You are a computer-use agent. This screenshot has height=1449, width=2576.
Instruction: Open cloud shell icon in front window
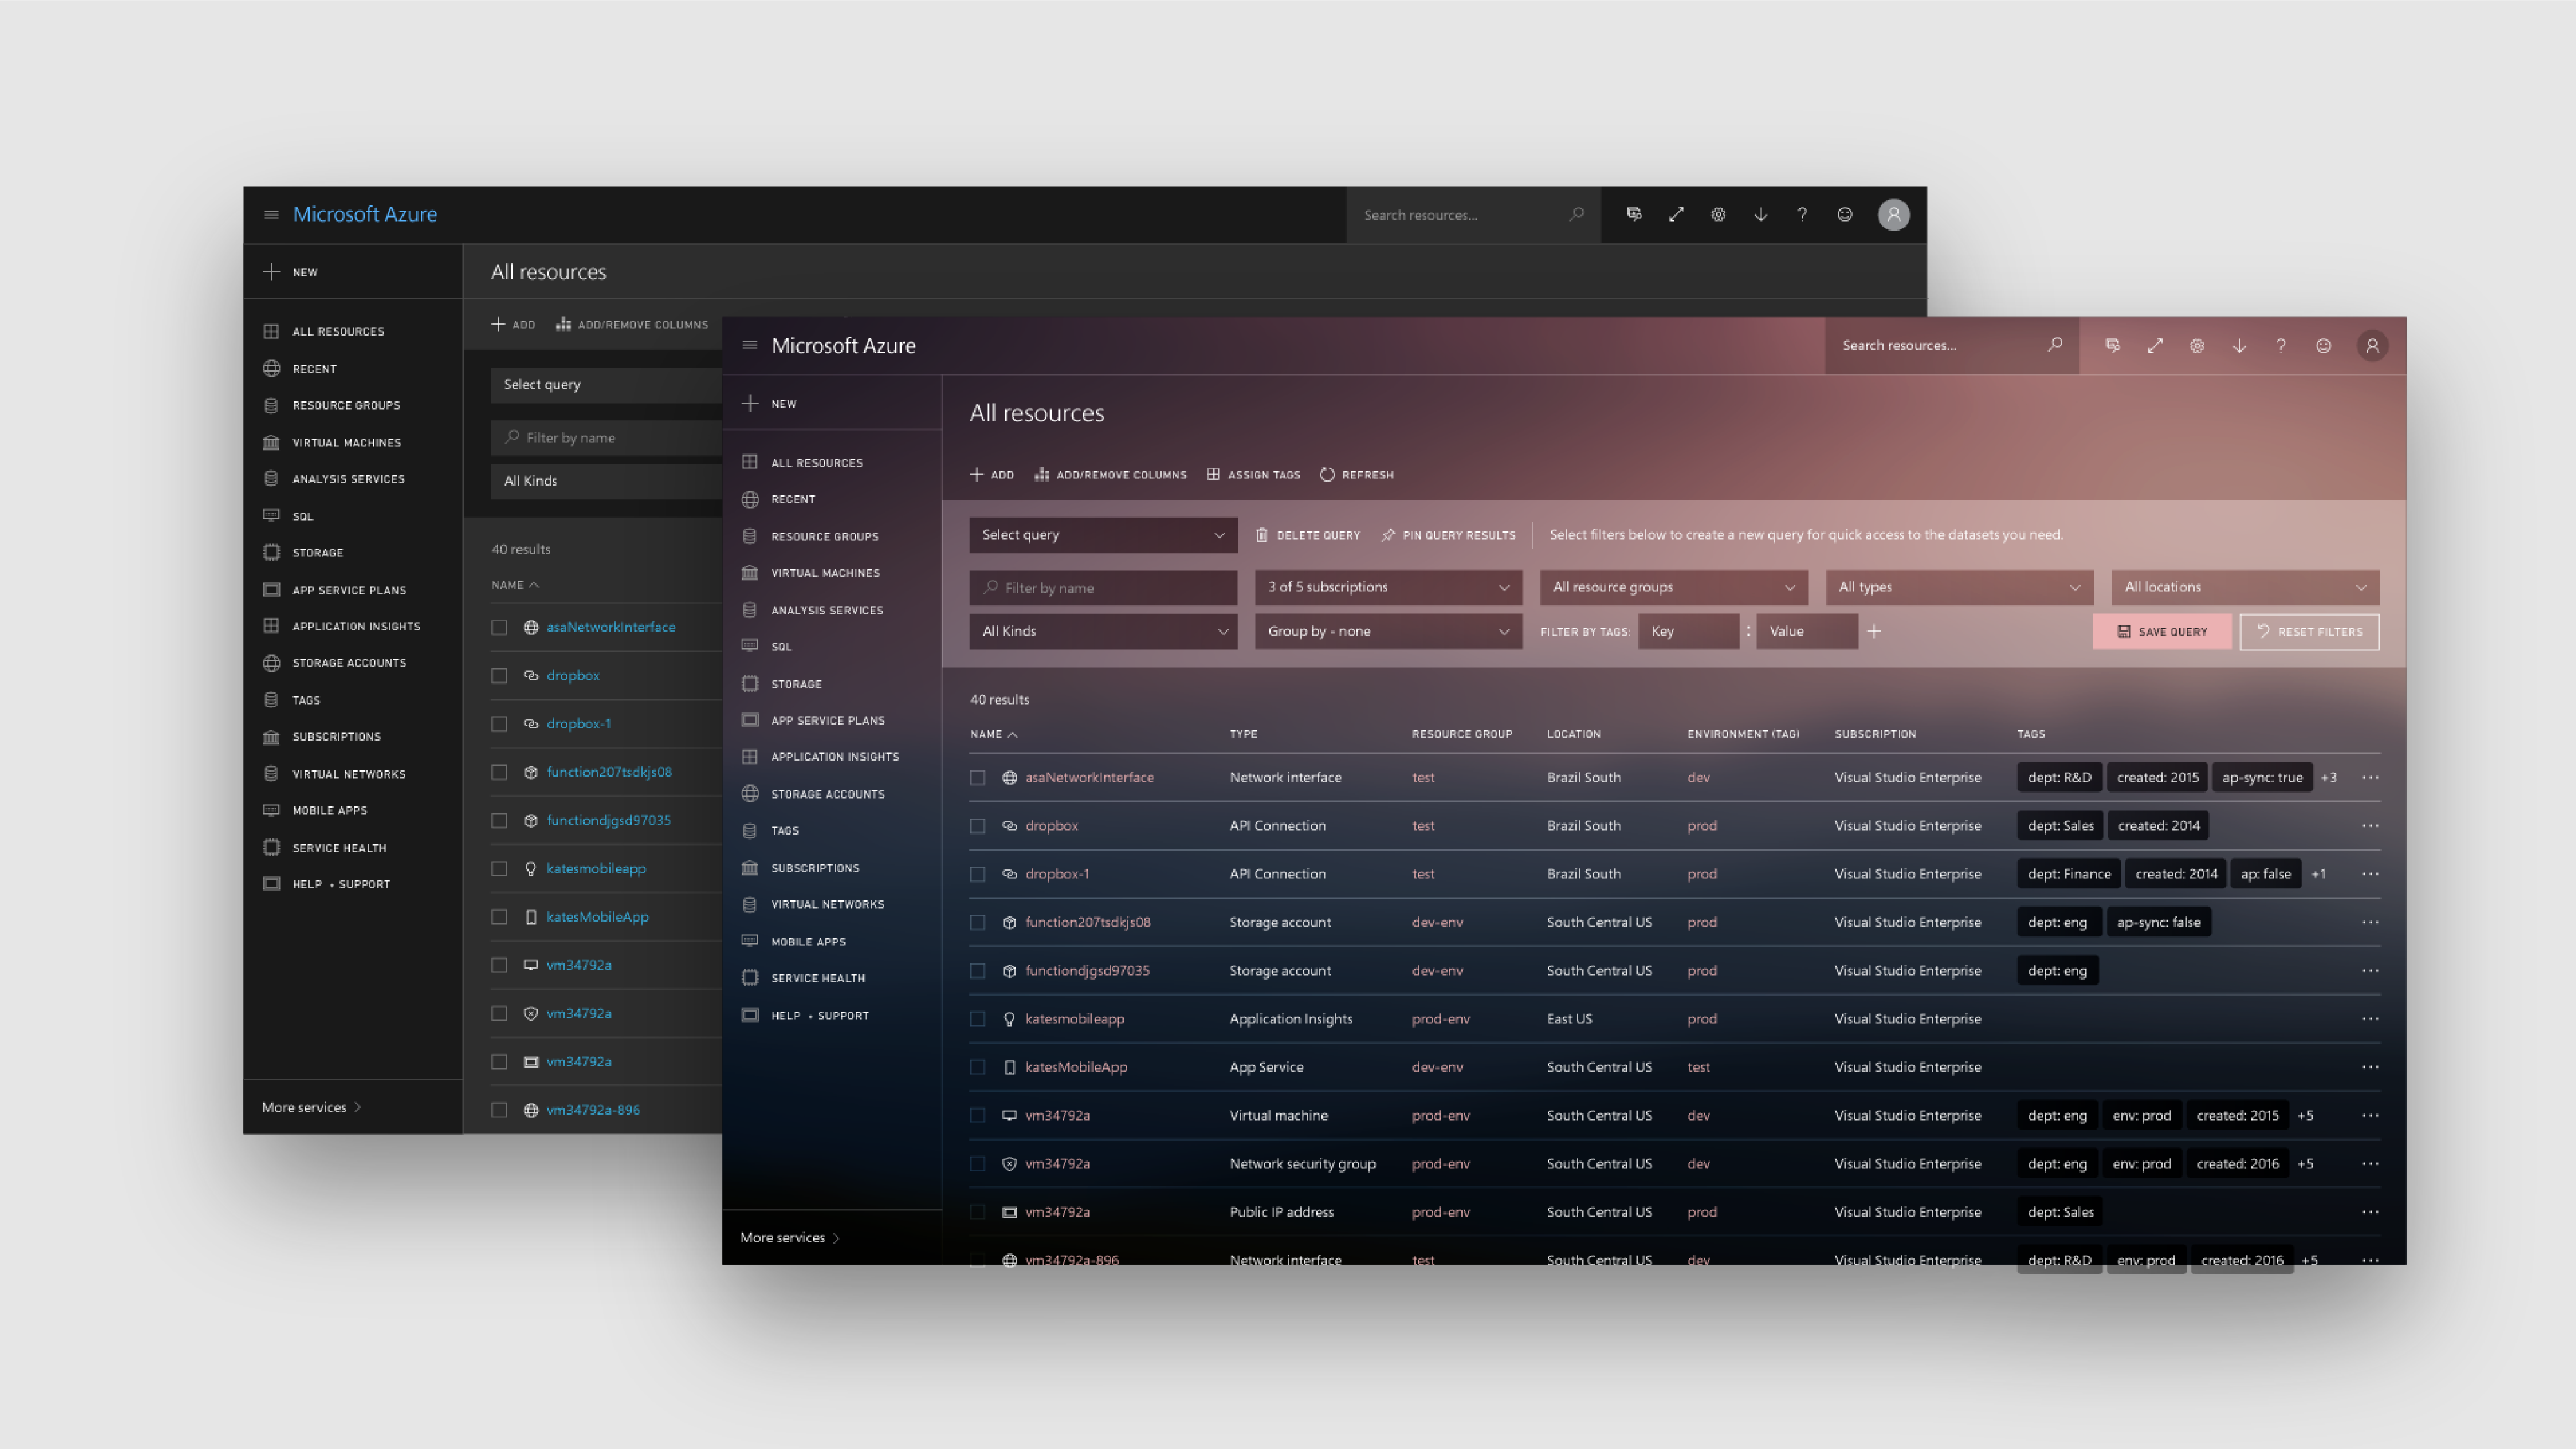pyautogui.click(x=2112, y=345)
